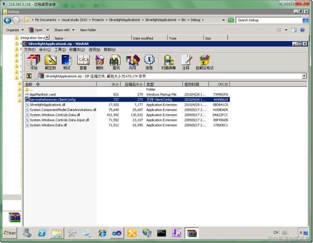Screen dimensions: 313x243
Task: Open the address bar history dropdown arrow
Action: [x=223, y=20]
